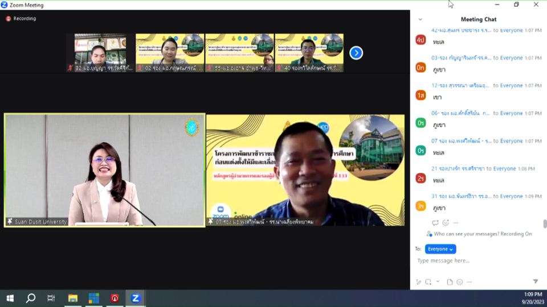Click sender name starting with 21 รอง

click(x=458, y=168)
